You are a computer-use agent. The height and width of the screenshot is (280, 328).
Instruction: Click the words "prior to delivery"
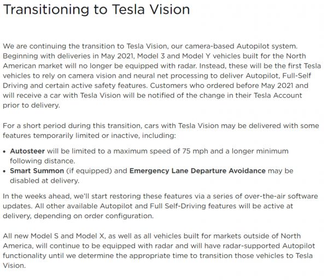tap(29, 104)
